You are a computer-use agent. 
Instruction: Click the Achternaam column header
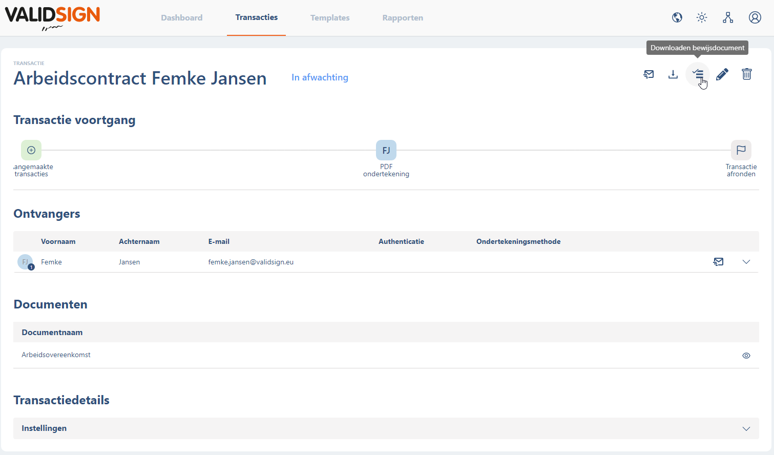click(x=139, y=241)
